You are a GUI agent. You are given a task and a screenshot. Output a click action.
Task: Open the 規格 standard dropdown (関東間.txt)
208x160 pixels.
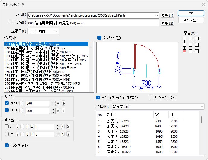tap(202, 107)
